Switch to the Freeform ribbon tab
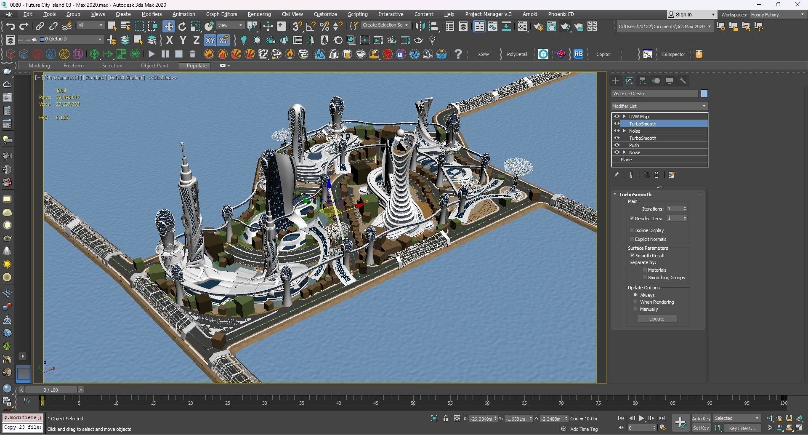The height and width of the screenshot is (438, 808). pyautogui.click(x=73, y=66)
